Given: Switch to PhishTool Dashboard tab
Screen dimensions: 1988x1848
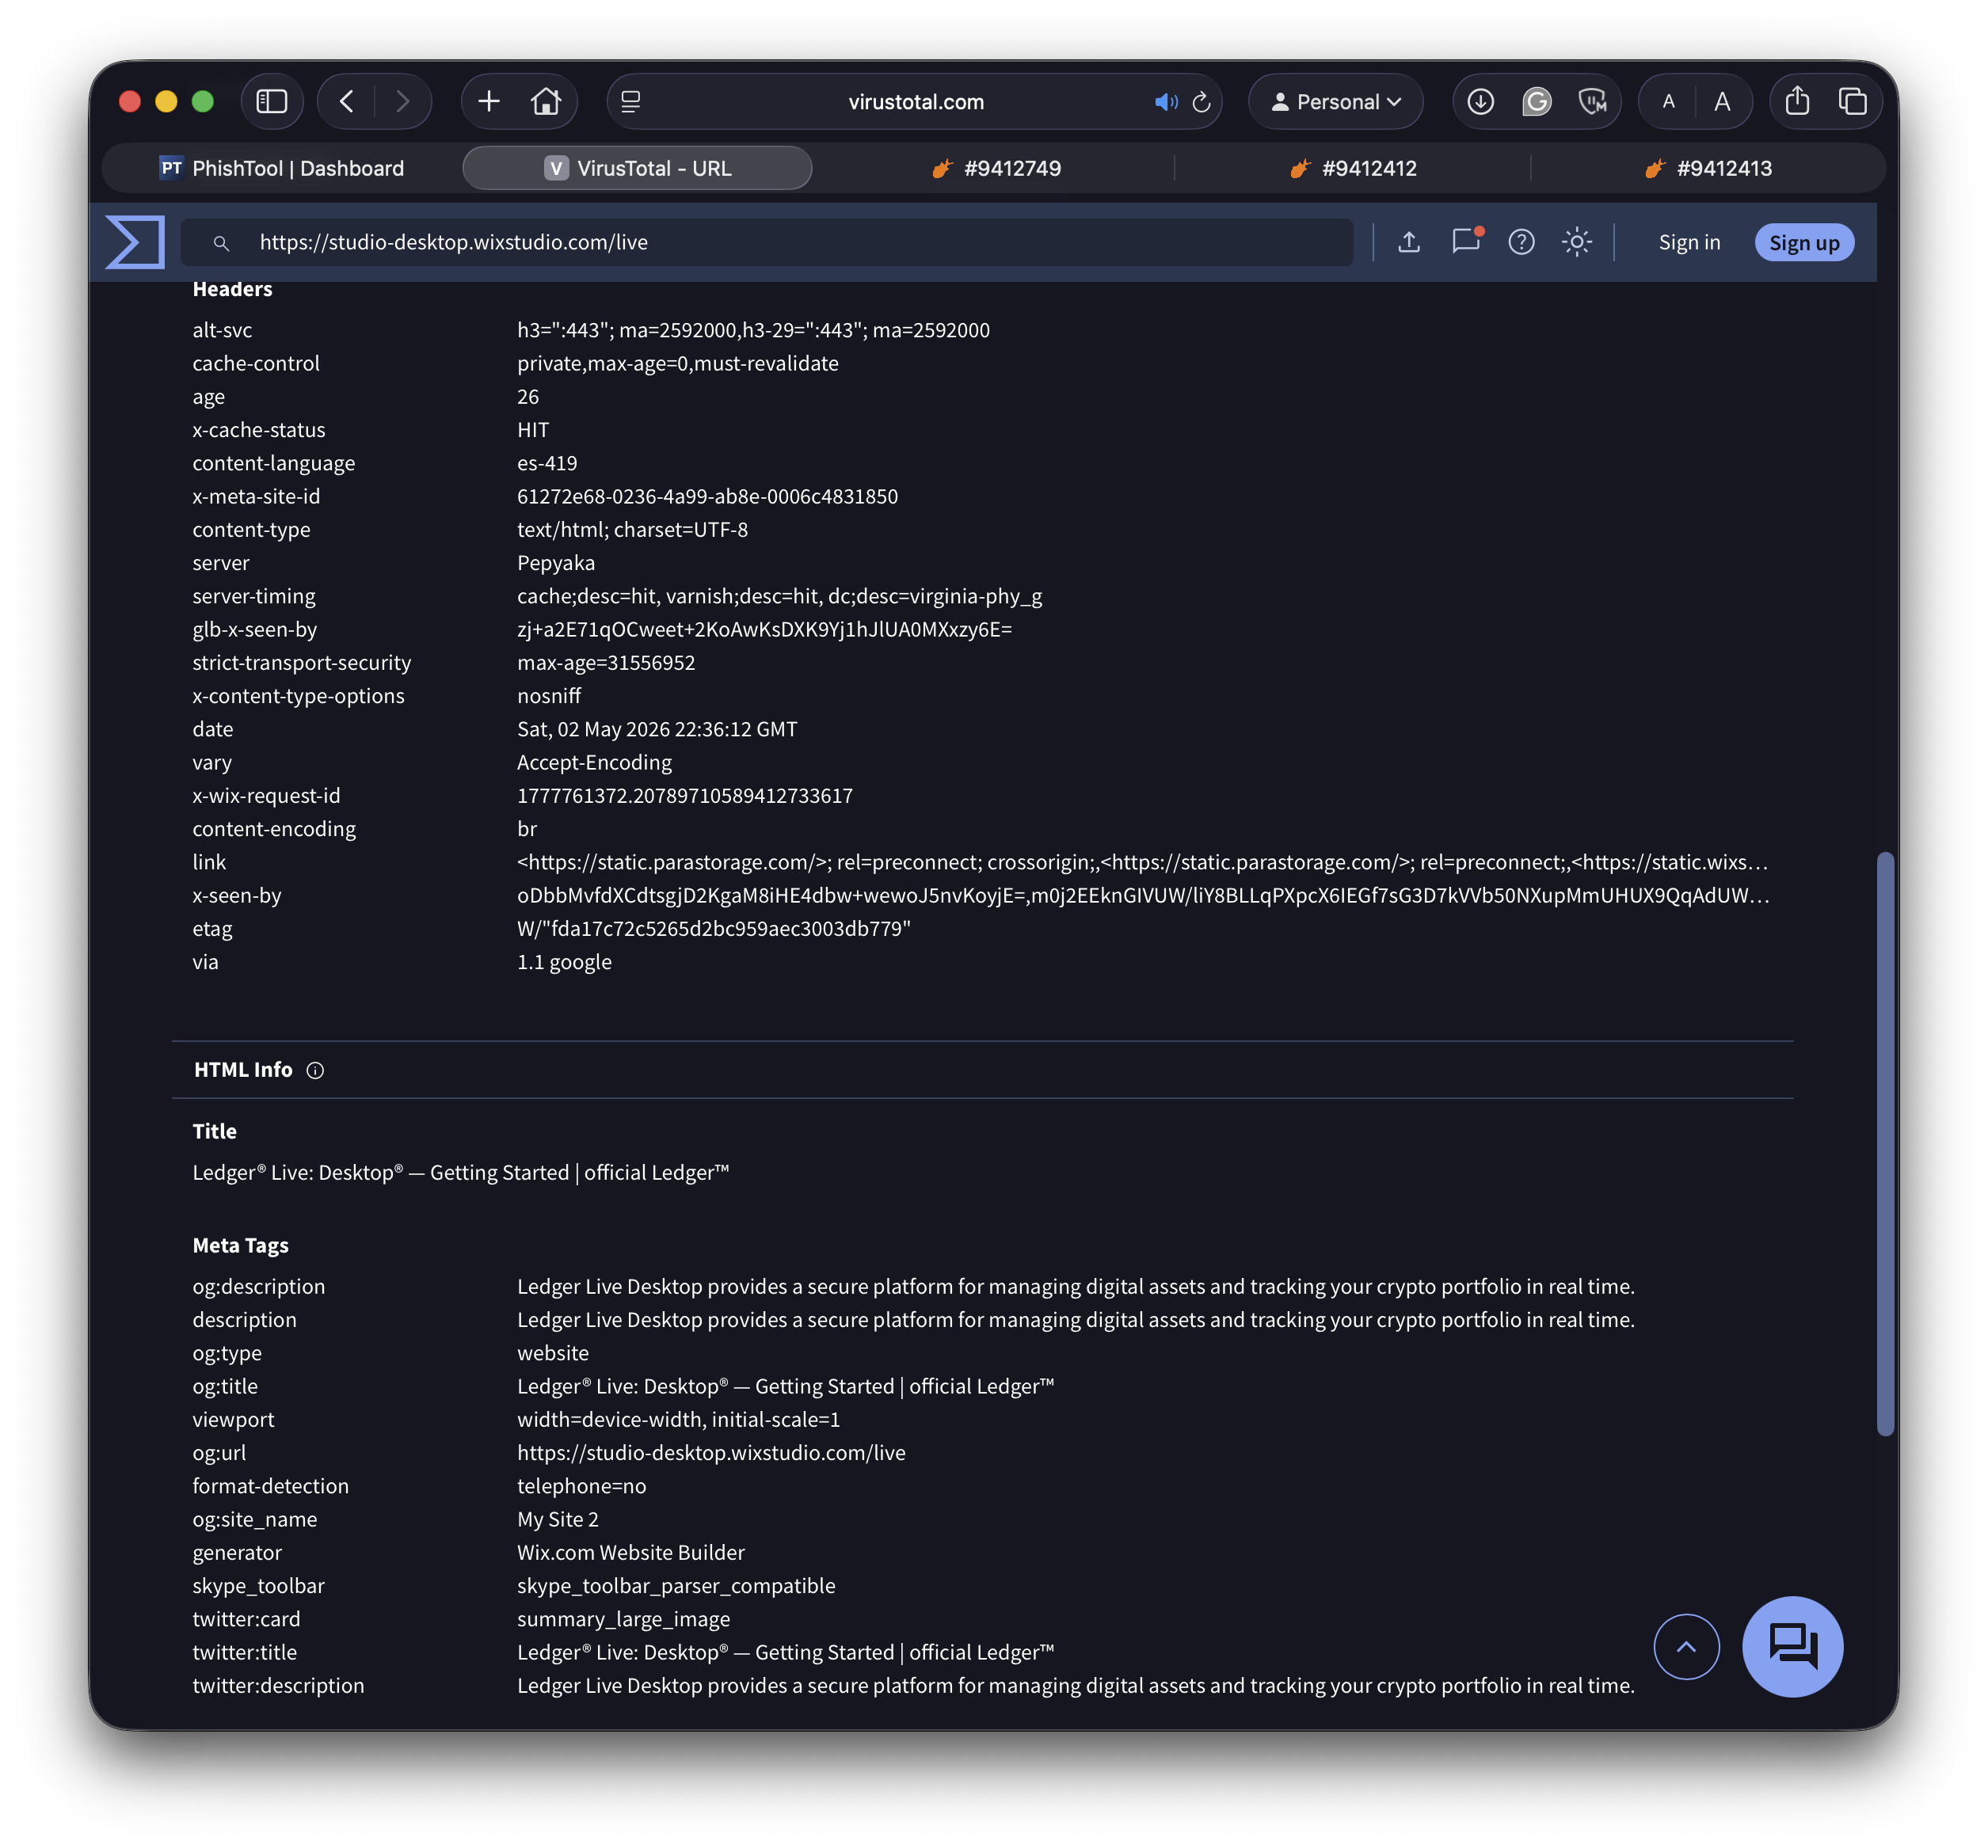Looking at the screenshot, I should click(x=283, y=168).
